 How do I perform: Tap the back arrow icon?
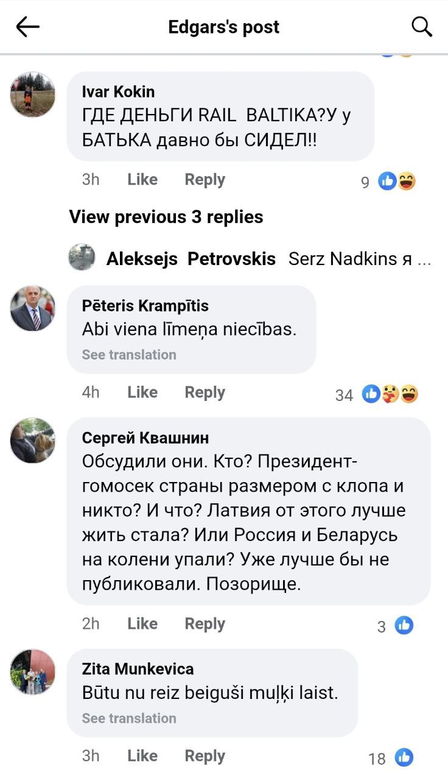point(27,27)
